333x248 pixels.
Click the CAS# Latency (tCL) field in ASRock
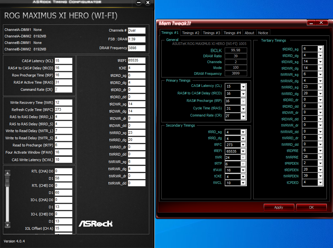coord(63,61)
